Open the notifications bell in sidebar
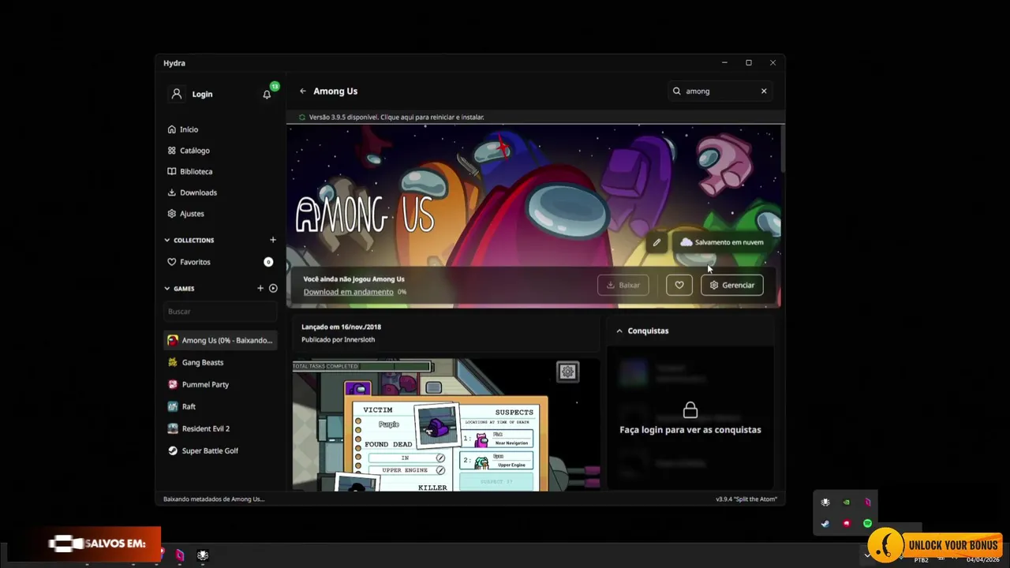Screen dimensions: 1010x568 pos(267,94)
